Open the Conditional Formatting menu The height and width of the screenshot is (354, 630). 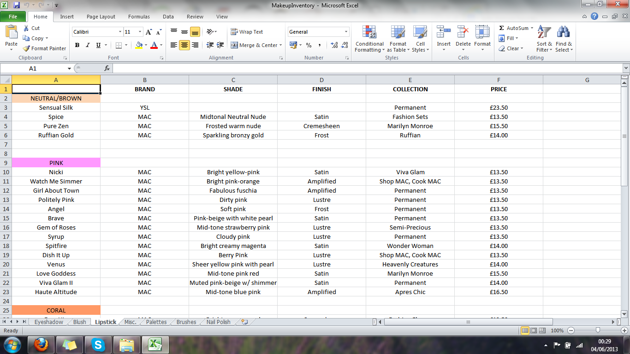(369, 39)
